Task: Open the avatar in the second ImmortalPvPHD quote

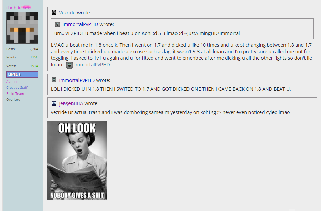Action: pos(54,80)
